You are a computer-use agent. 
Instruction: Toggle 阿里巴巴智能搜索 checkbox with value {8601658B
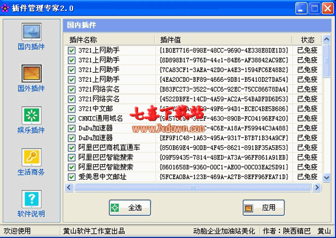point(72,167)
